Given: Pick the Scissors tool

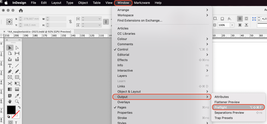Looking at the screenshot, I should click(10, 83).
